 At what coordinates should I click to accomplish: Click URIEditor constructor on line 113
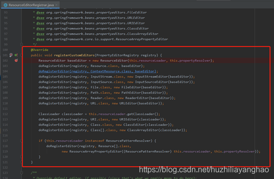tap(128, 120)
